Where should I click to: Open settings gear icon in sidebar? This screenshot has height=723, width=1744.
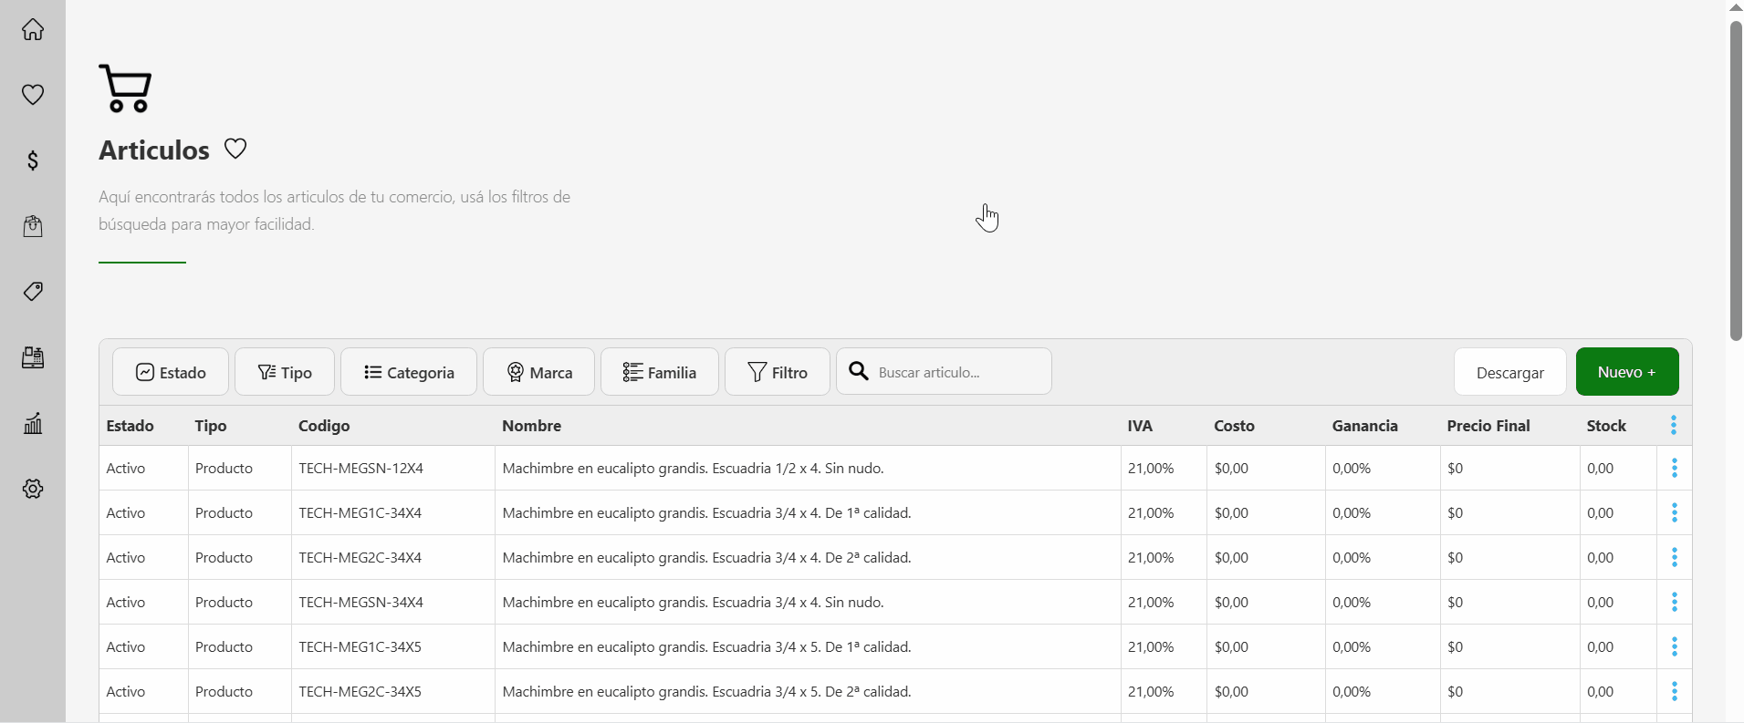(33, 489)
